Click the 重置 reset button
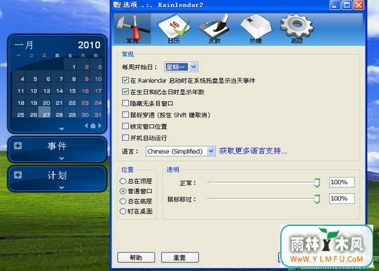This screenshot has height=271, width=379. pos(179,257)
